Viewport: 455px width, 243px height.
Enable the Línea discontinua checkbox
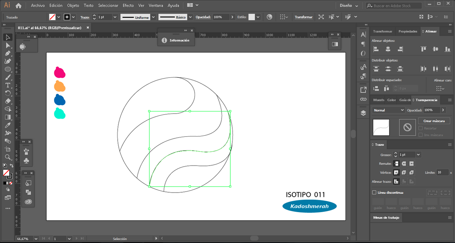[x=374, y=193]
